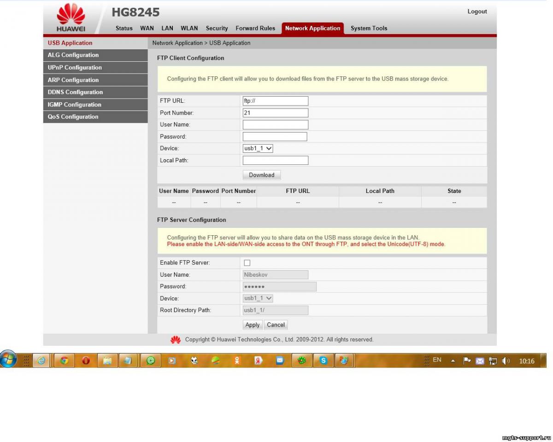
Task: Click the volume speaker tray icon
Action: [x=506, y=361]
